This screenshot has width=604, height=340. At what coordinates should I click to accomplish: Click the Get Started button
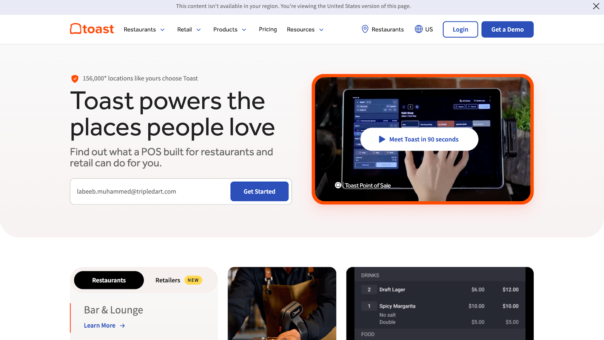[x=259, y=191]
